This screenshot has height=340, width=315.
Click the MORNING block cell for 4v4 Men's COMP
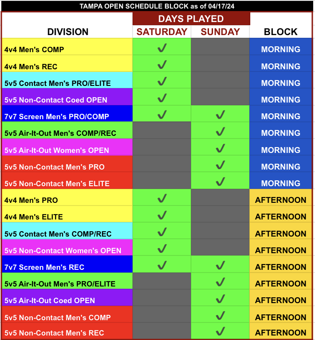tap(280, 49)
